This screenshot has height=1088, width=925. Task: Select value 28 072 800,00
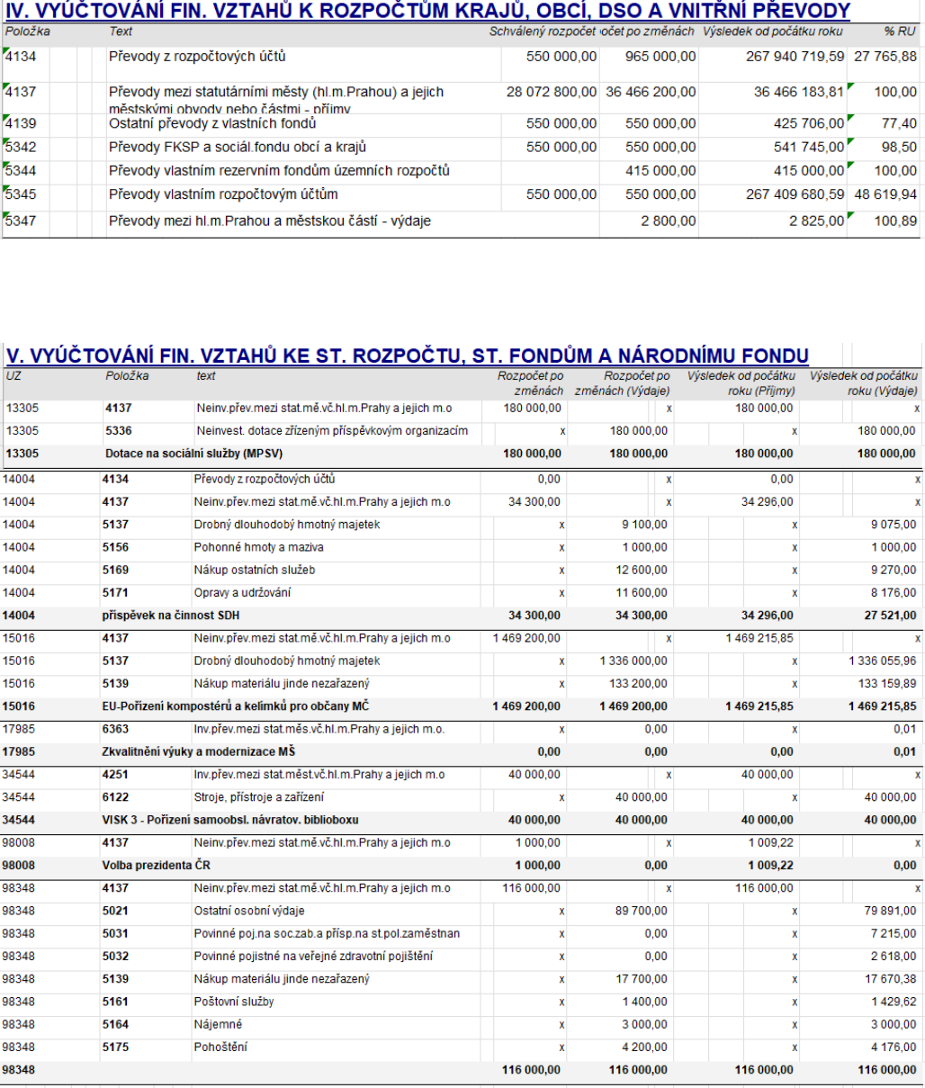click(x=552, y=92)
